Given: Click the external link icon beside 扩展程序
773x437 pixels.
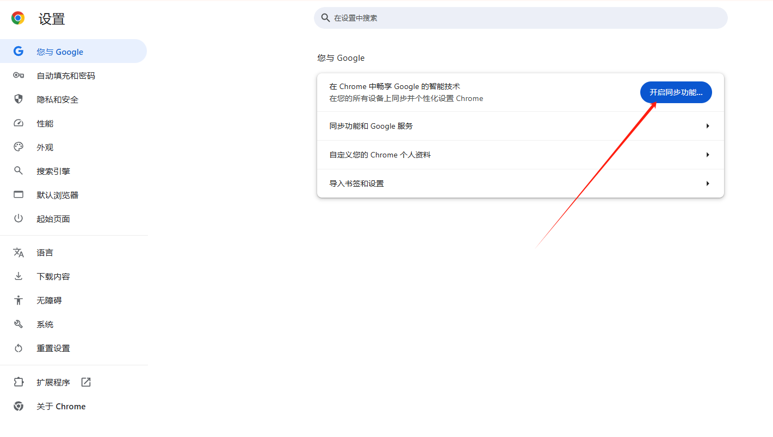Looking at the screenshot, I should 86,382.
